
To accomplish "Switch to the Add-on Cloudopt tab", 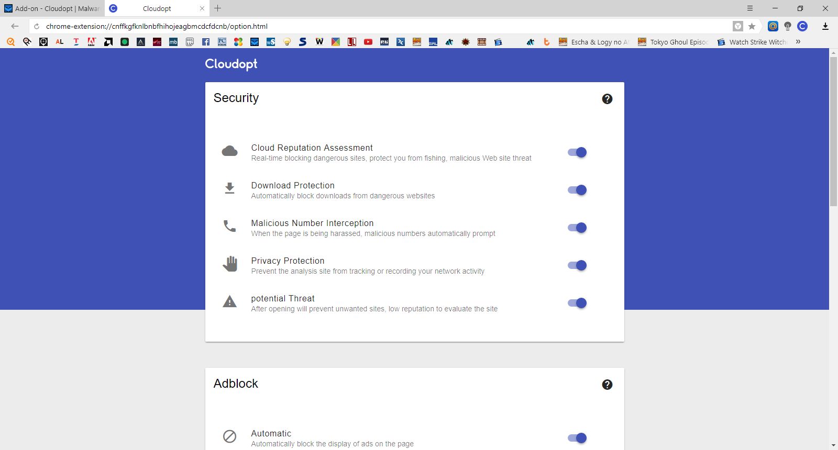I will pyautogui.click(x=52, y=8).
